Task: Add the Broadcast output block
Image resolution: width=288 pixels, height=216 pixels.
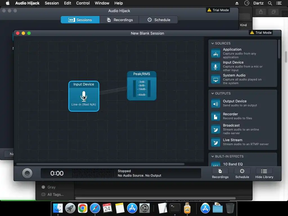Action: point(242,129)
